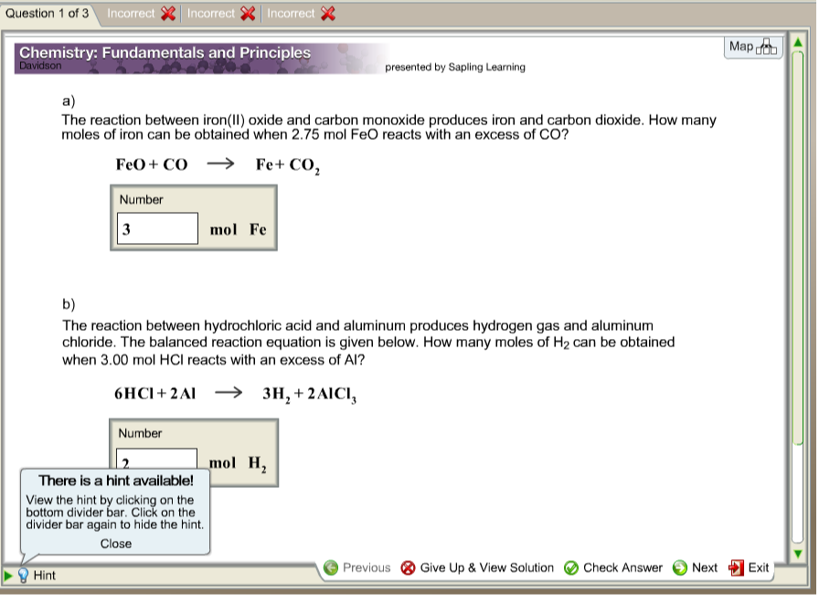Click Give Up & View Solution
819x604 pixels.
click(x=487, y=567)
